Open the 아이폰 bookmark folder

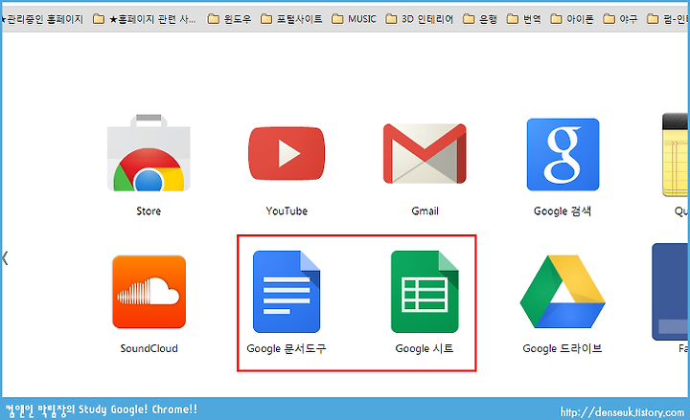coord(572,19)
